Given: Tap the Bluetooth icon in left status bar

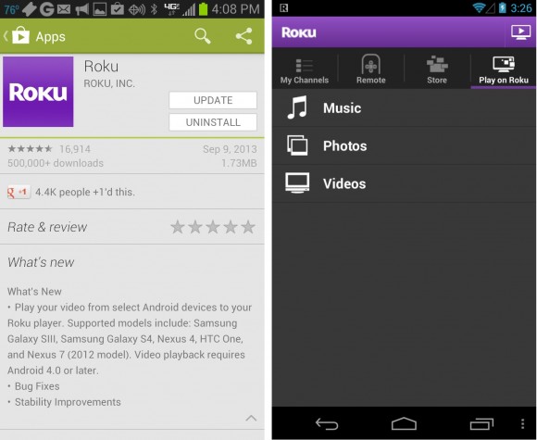Looking at the screenshot, I should 154,9.
